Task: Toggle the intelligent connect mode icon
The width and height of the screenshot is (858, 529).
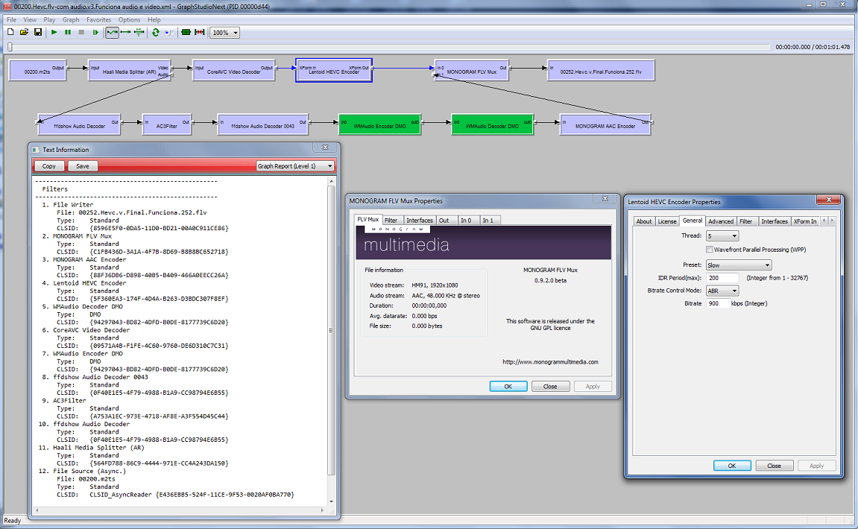Action: [112, 32]
